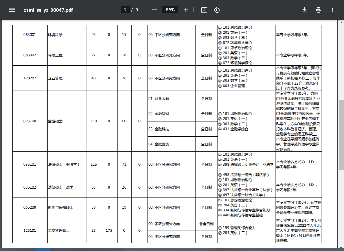Open the more actions three-dot menu

coord(332,10)
